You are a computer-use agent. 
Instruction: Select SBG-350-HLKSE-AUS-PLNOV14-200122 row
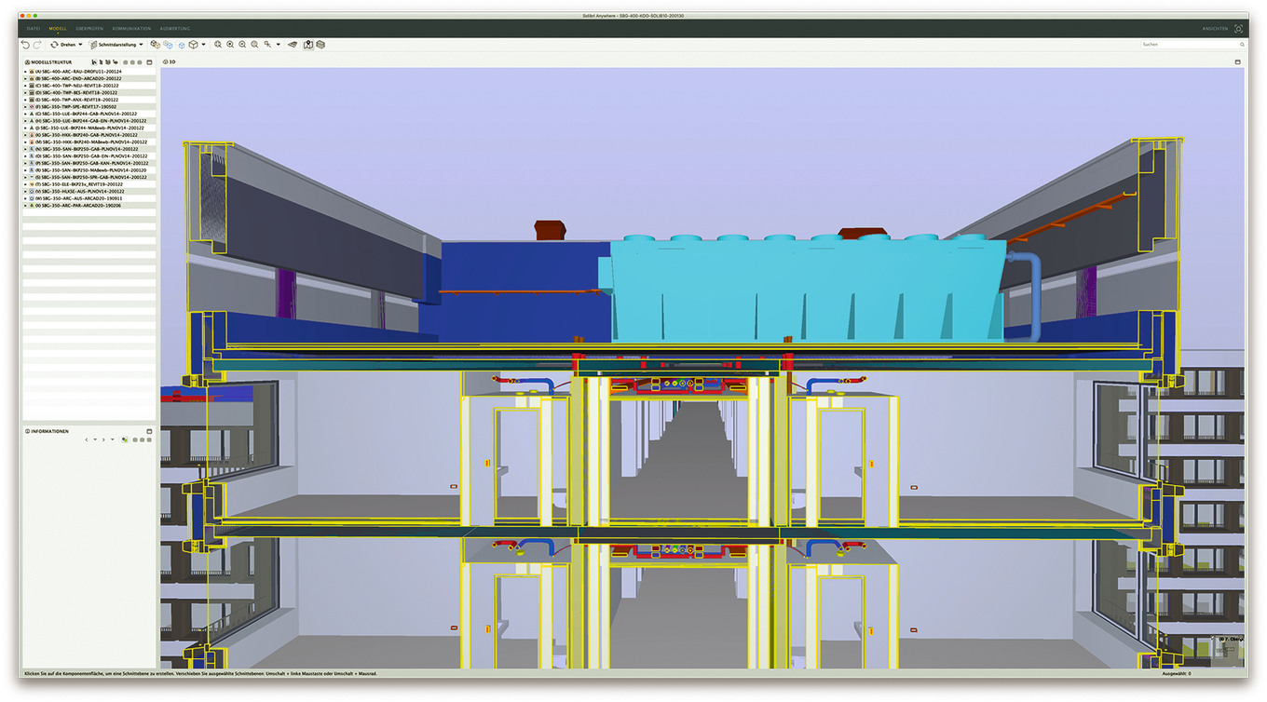[x=89, y=191]
